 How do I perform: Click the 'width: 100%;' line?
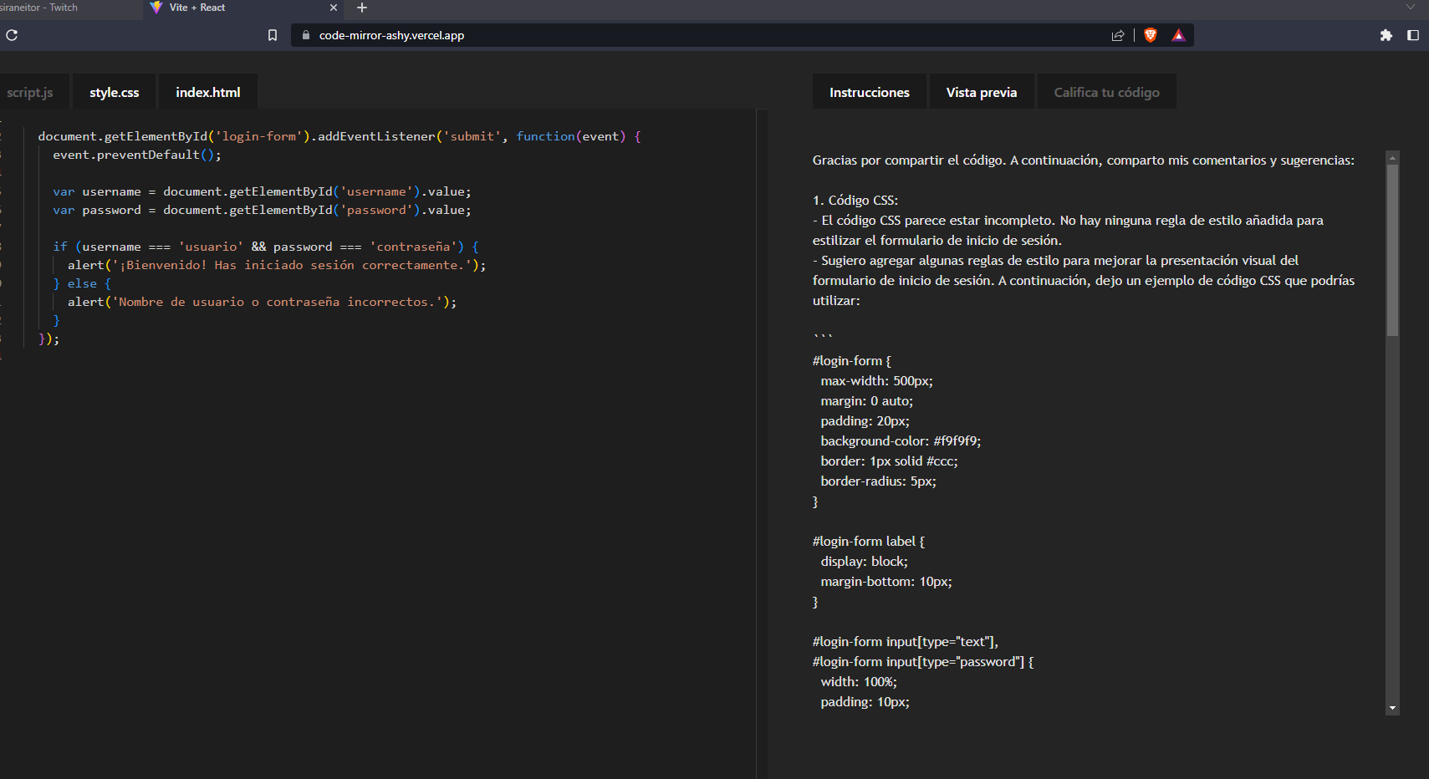tap(859, 682)
